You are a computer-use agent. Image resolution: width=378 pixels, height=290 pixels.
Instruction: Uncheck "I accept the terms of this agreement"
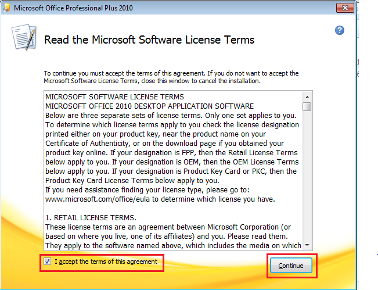click(x=47, y=262)
